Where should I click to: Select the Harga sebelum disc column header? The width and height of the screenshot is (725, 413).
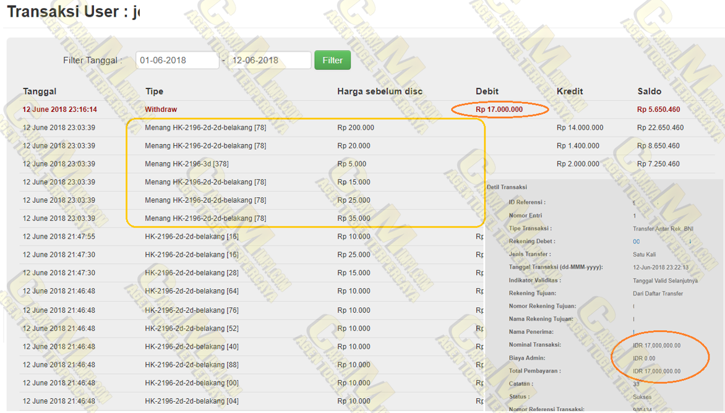(x=380, y=92)
